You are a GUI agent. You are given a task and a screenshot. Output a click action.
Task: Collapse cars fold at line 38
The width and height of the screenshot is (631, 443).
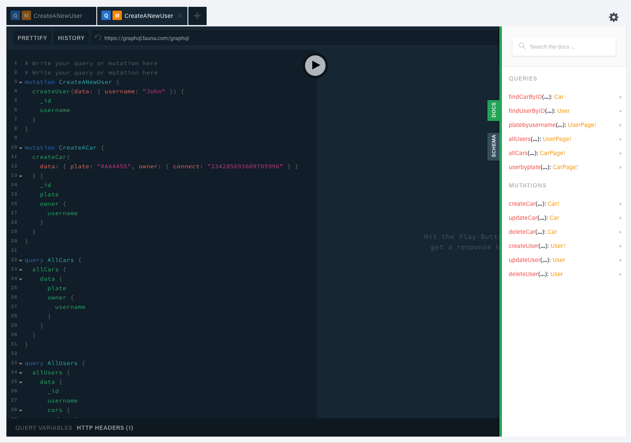click(20, 410)
